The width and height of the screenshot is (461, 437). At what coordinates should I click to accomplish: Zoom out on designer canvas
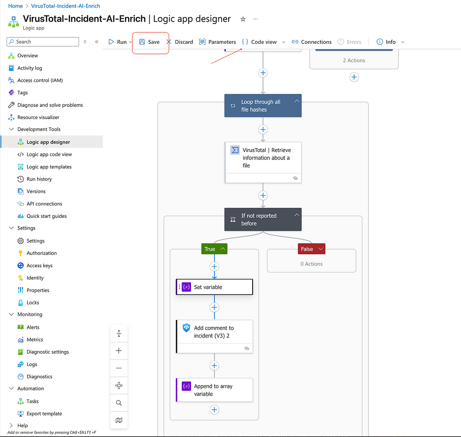119,368
